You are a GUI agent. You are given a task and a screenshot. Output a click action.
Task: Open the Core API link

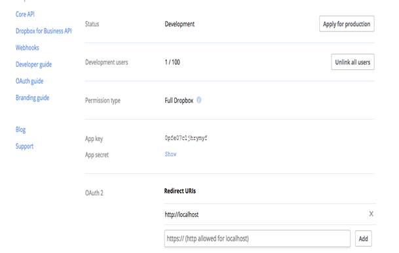pos(25,14)
